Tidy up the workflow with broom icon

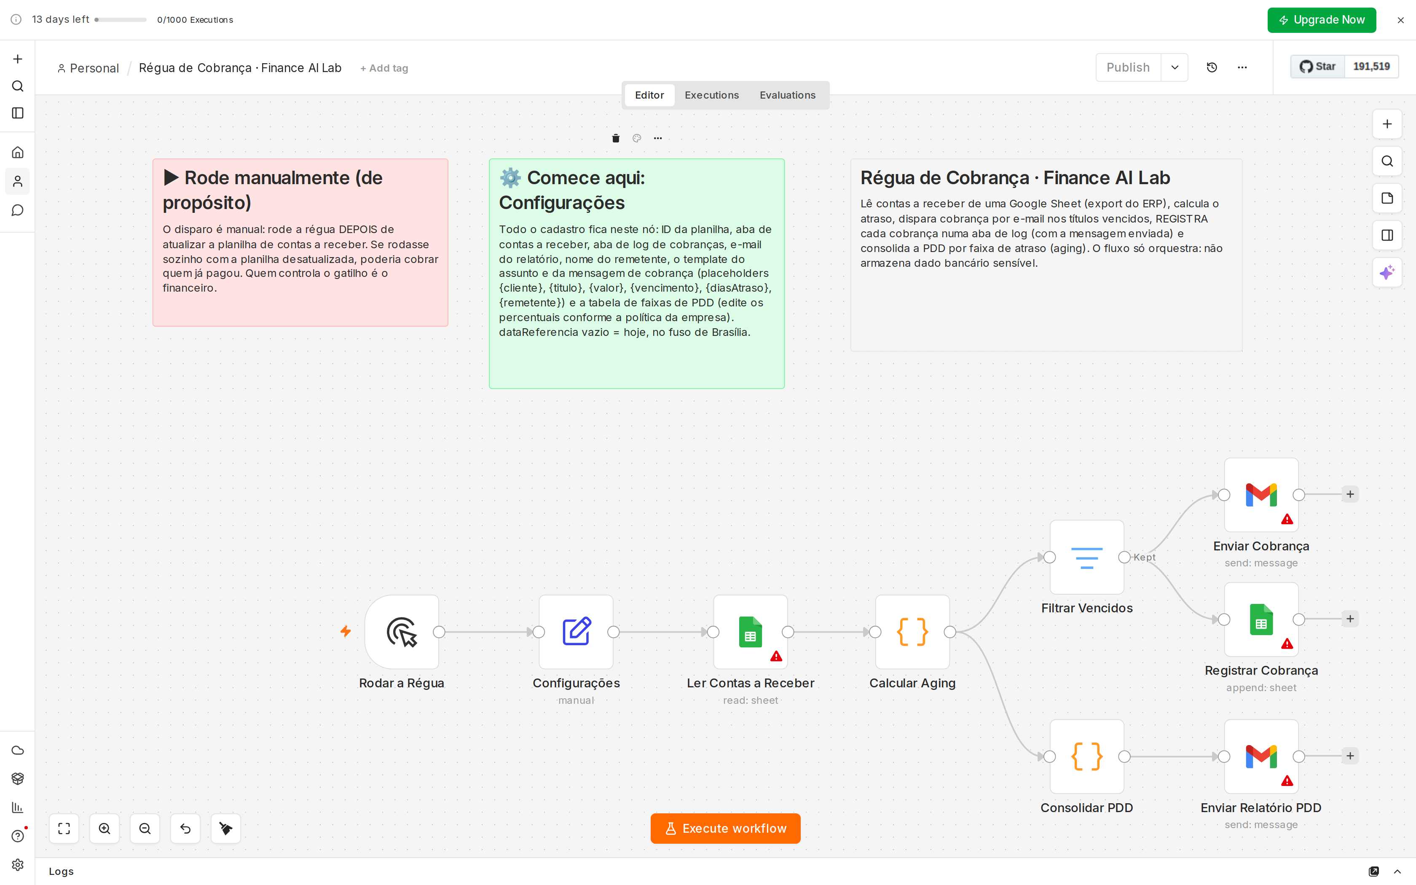(226, 828)
